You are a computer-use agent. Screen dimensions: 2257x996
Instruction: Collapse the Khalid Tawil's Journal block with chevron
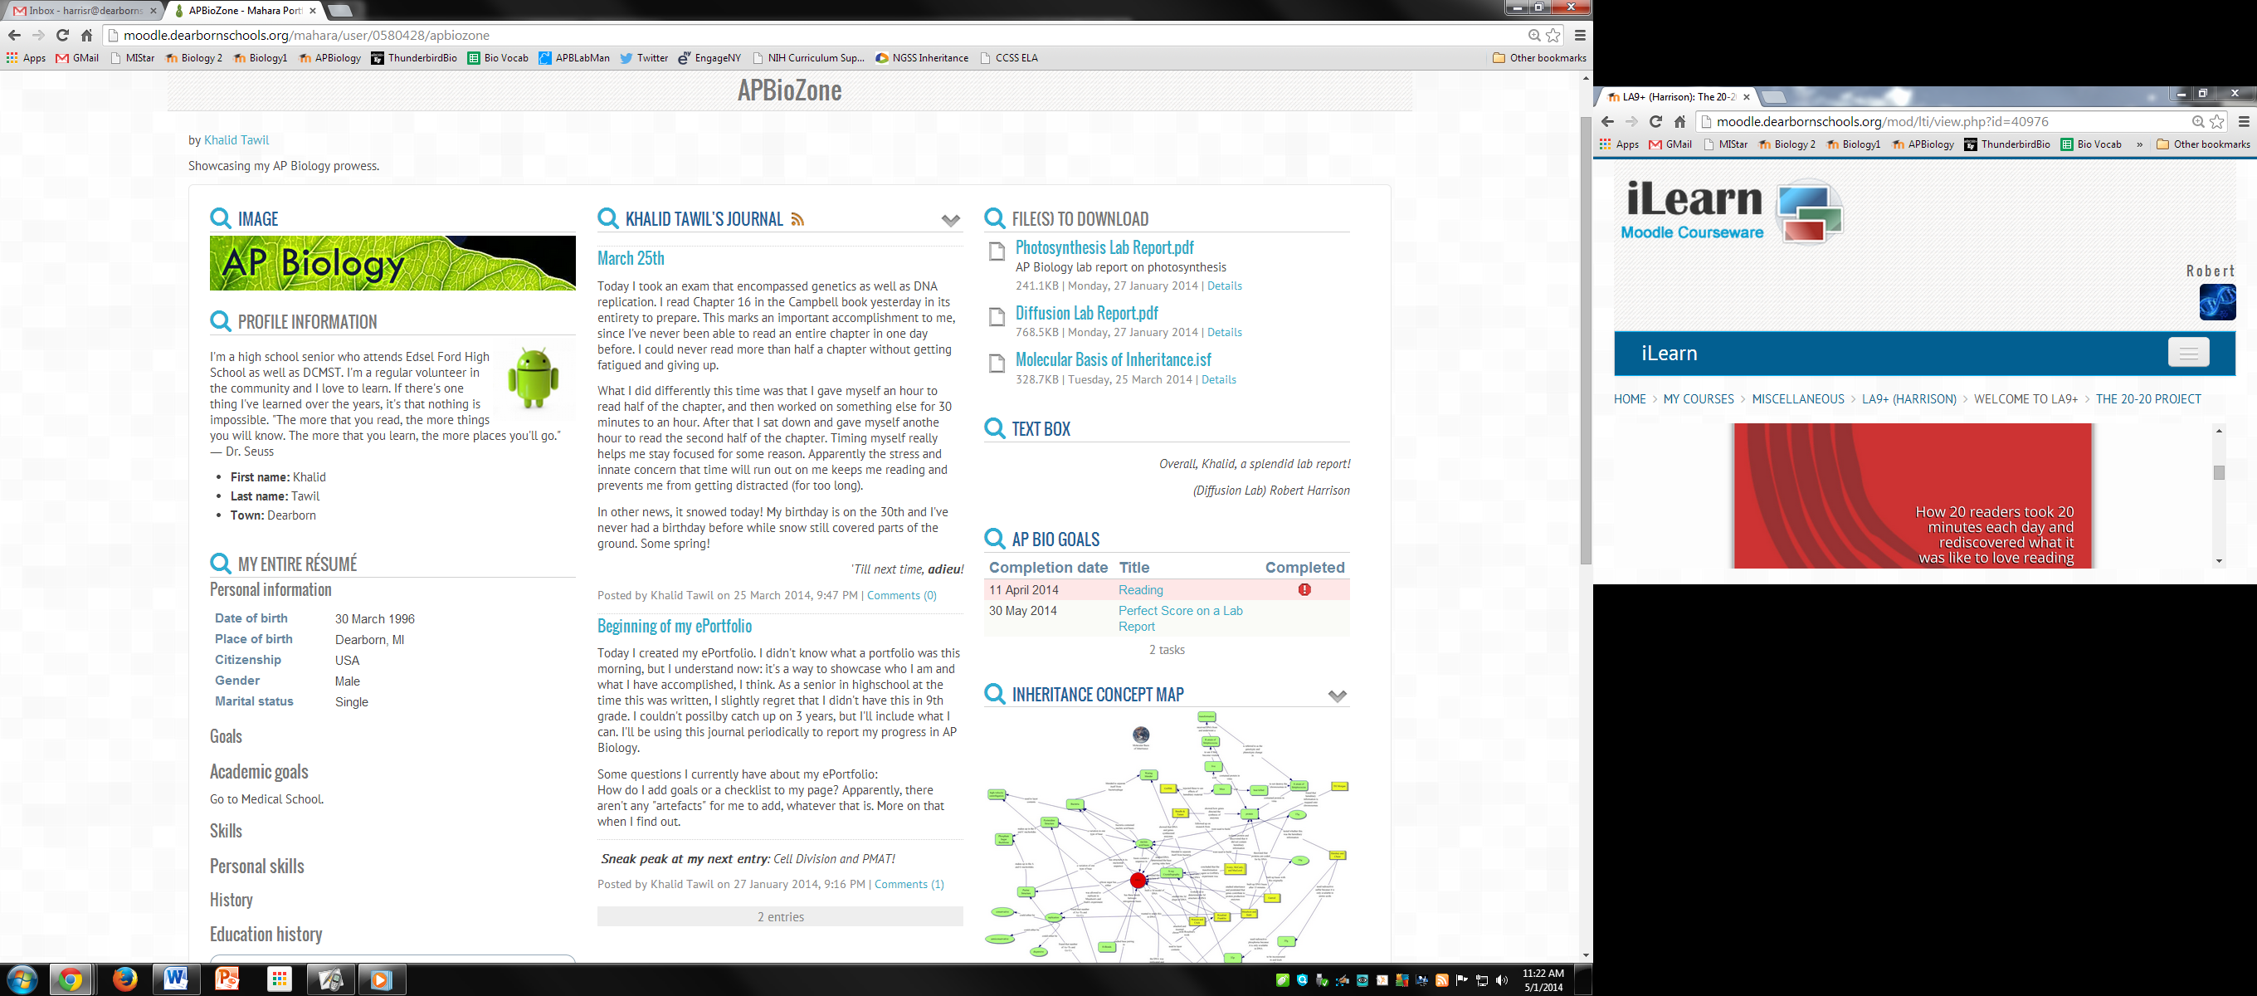coord(951,220)
